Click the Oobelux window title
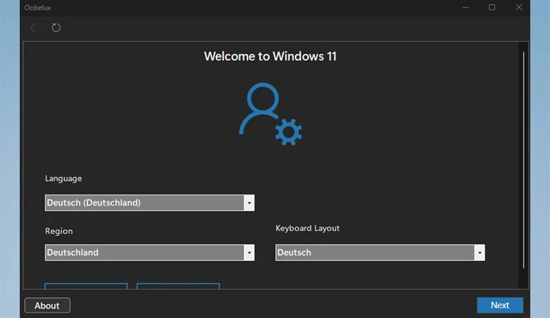 tap(37, 8)
